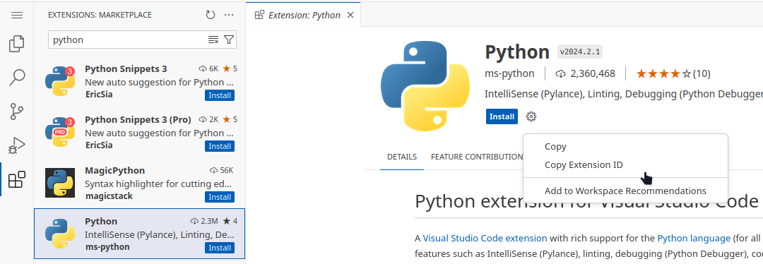Screen dimensions: 763x264
Task: Switch to the FEATURE CONTRIBUTIONS tab
Action: (478, 157)
